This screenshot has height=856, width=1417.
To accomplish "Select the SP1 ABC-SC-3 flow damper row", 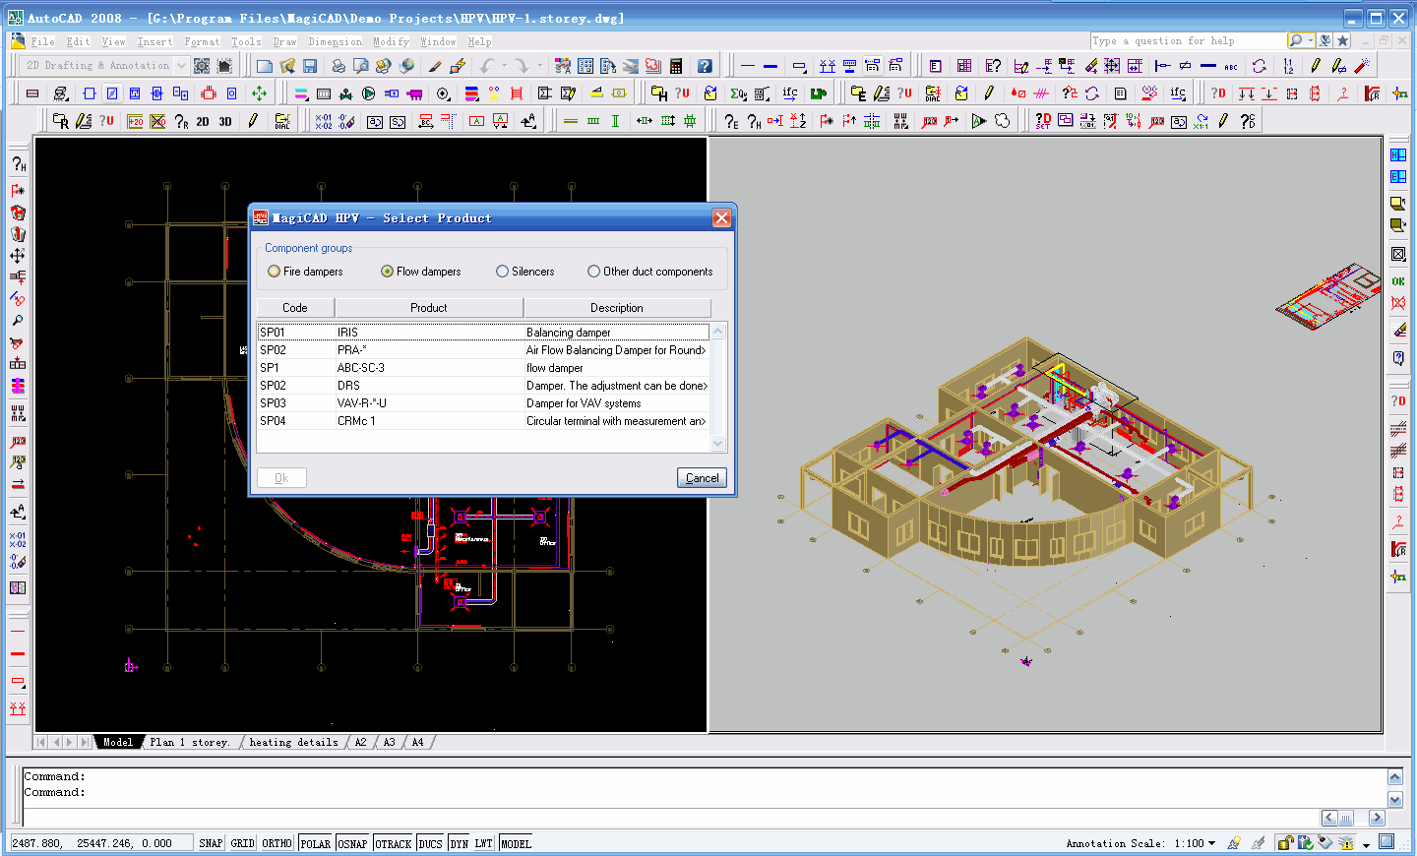I will pos(483,368).
